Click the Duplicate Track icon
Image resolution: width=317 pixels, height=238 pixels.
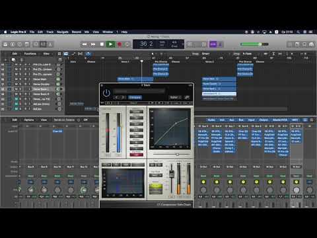point(13,59)
